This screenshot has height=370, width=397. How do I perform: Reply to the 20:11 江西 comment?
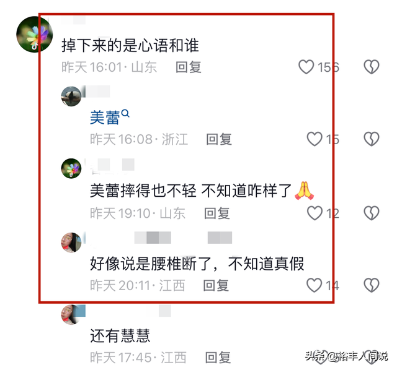(216, 285)
